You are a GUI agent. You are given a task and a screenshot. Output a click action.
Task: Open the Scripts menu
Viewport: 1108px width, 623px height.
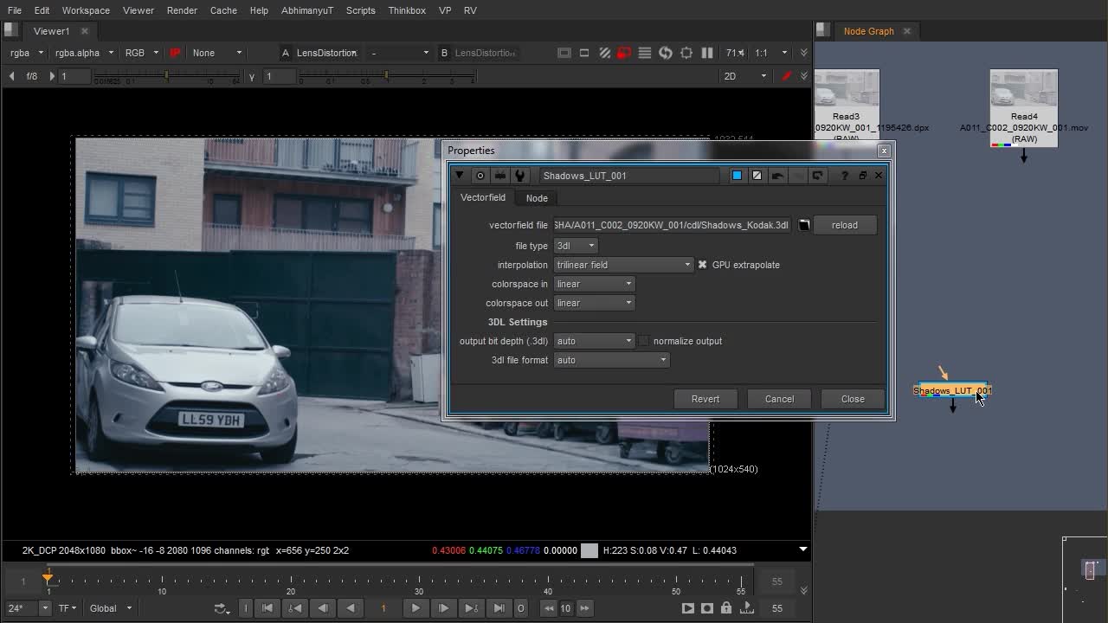point(360,10)
